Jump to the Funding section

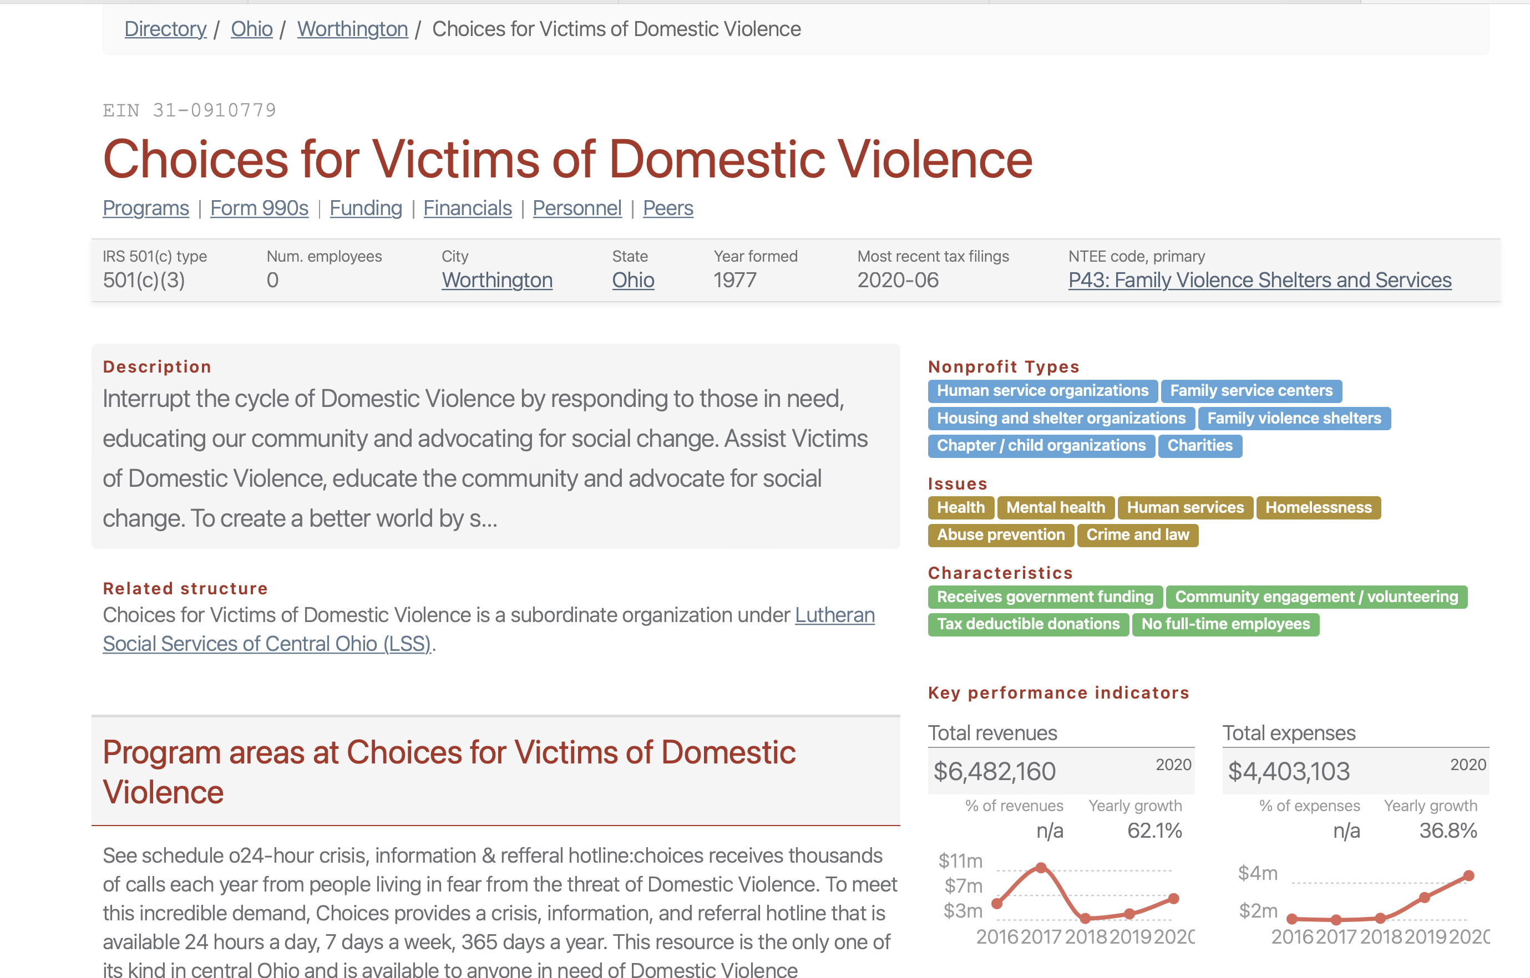pos(366,208)
